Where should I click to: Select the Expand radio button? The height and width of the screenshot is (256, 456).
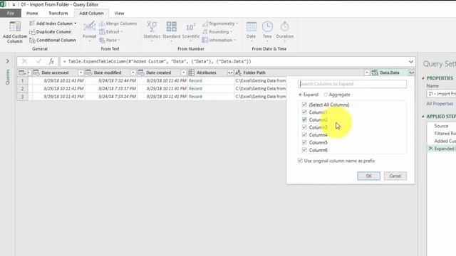[300, 95]
